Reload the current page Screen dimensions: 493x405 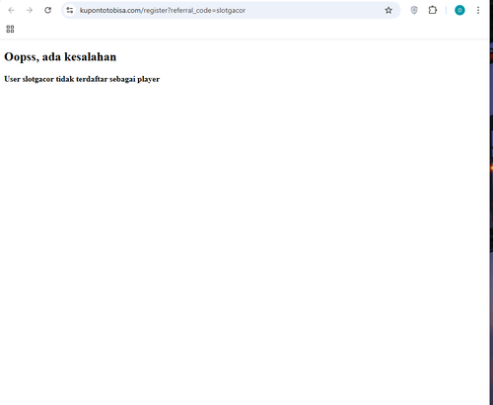click(48, 10)
